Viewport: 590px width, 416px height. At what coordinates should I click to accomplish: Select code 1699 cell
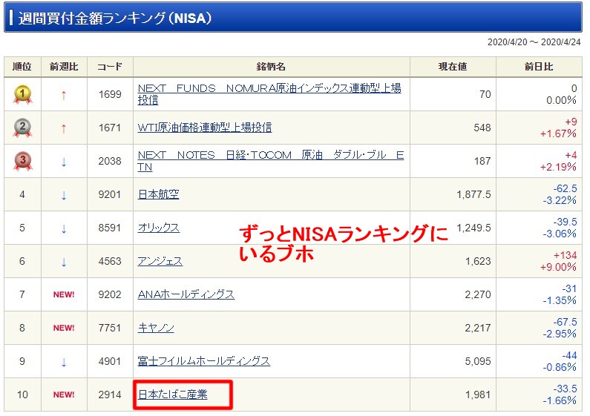pyautogui.click(x=110, y=94)
